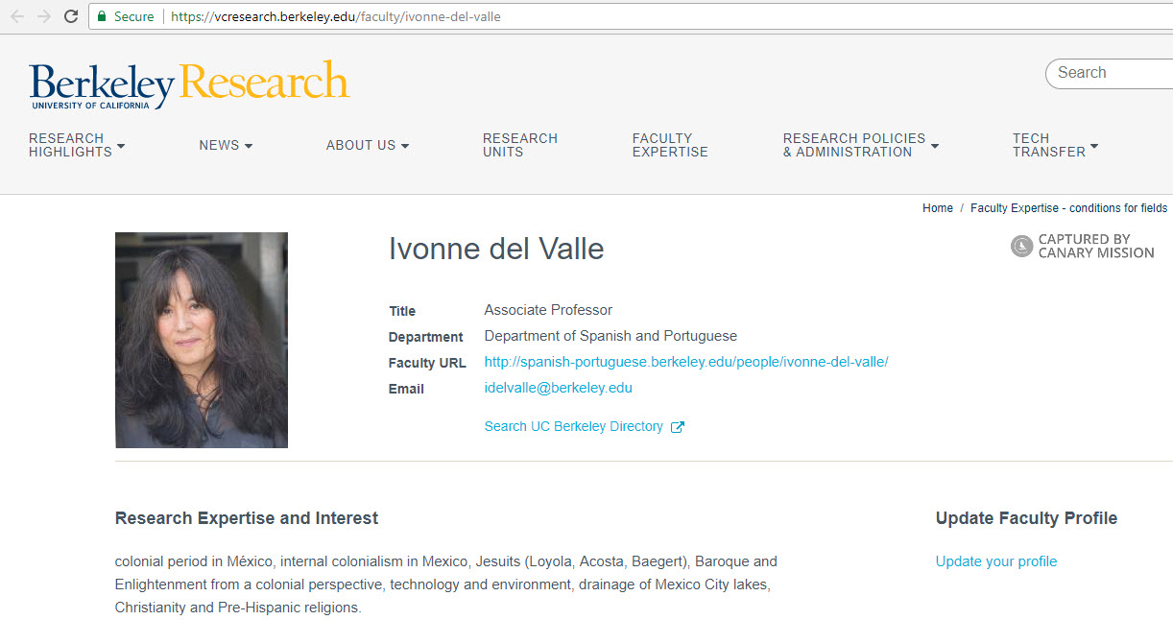
Task: Expand the About Us menu
Action: (x=368, y=145)
